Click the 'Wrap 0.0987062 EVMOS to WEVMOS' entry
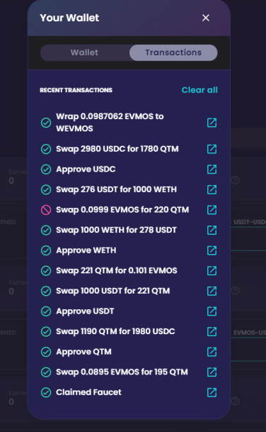Screen dimensions: 266x432 pos(110,123)
